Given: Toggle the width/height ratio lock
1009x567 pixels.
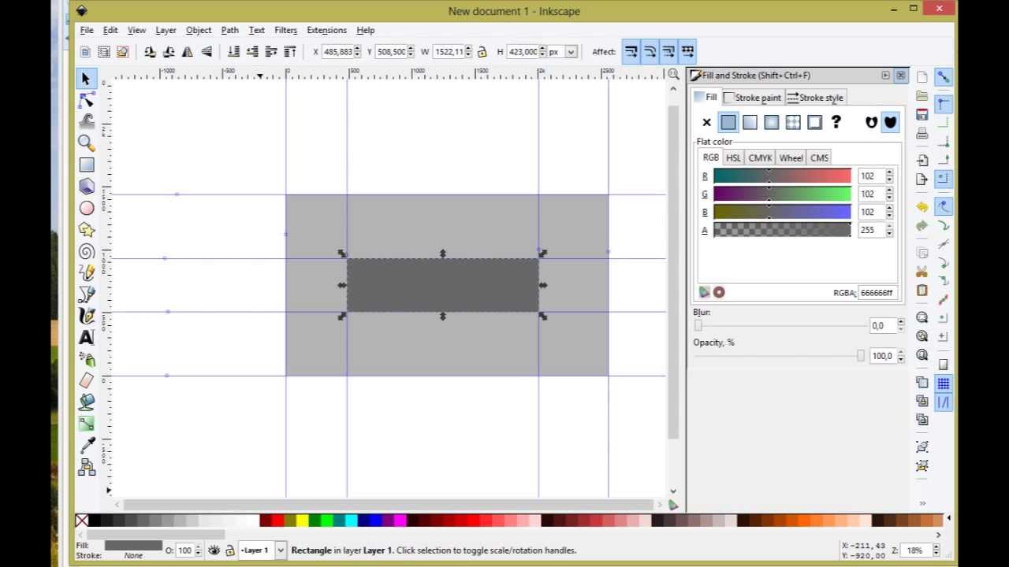Looking at the screenshot, I should point(482,52).
